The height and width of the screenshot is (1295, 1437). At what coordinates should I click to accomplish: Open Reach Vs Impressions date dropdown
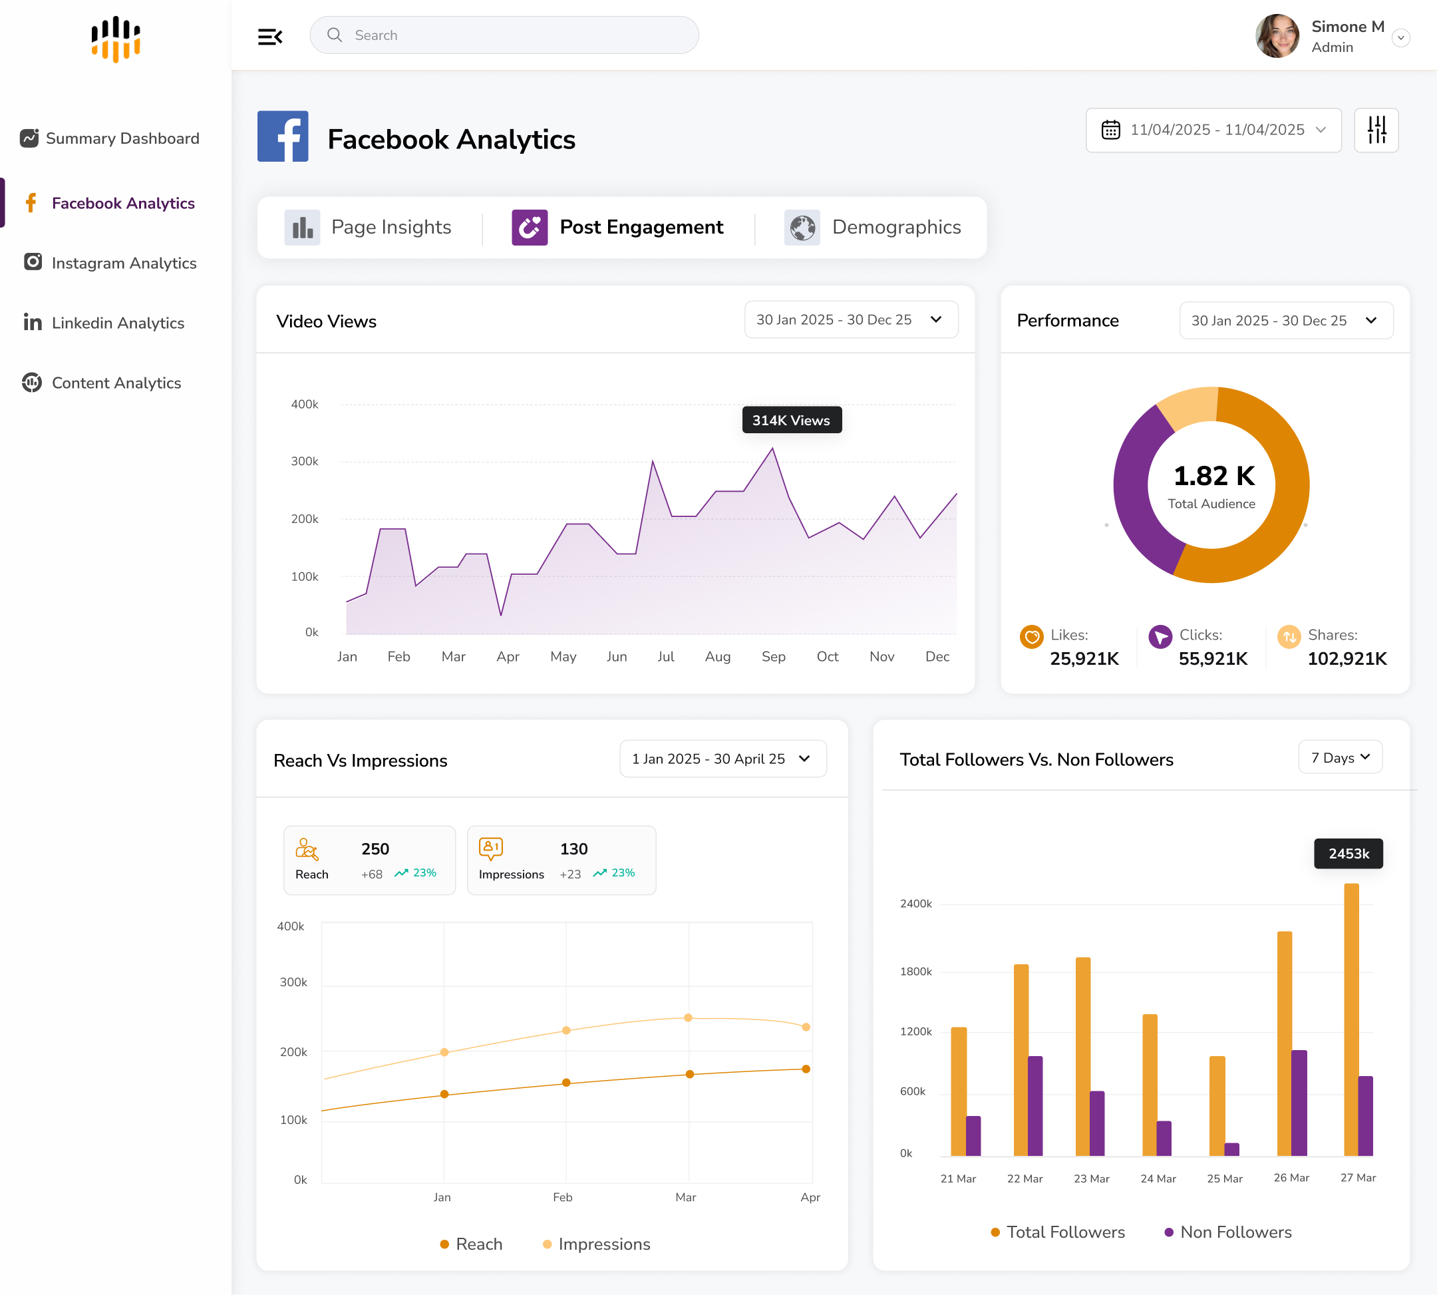click(x=722, y=759)
